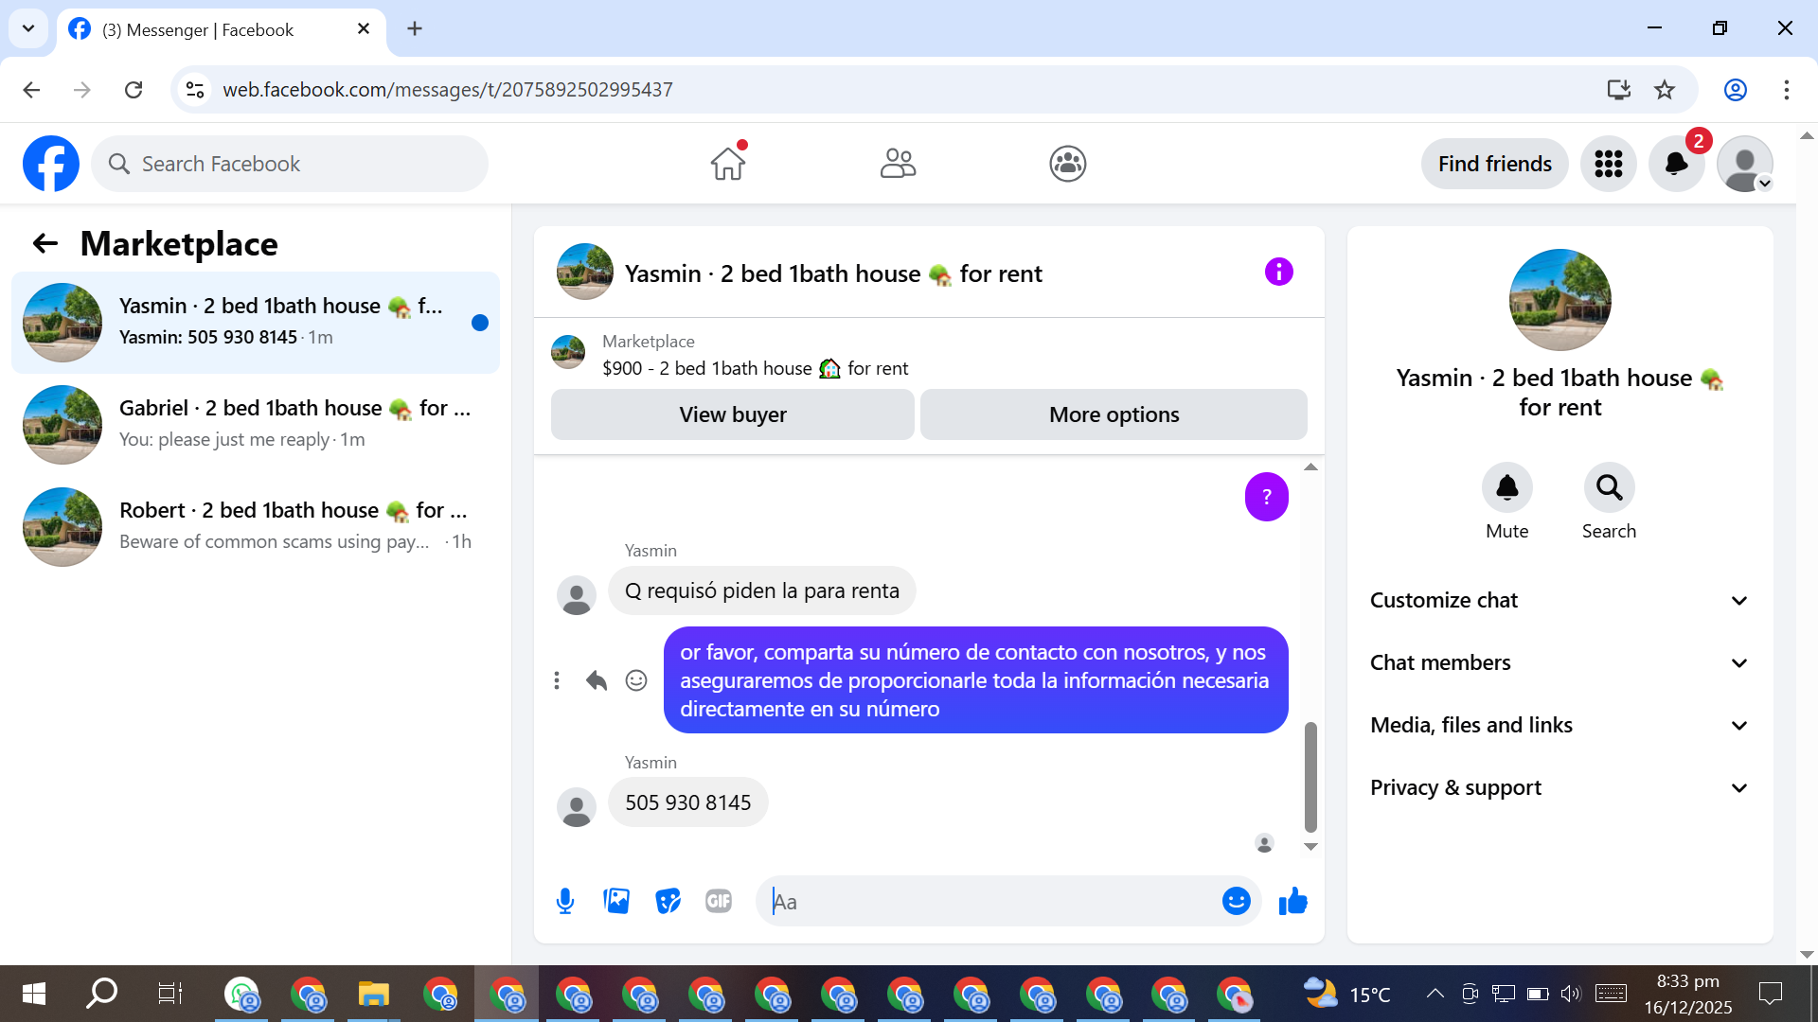Viewport: 1818px width, 1022px height.
Task: Attach a photo file to the chat
Action: coord(616,902)
